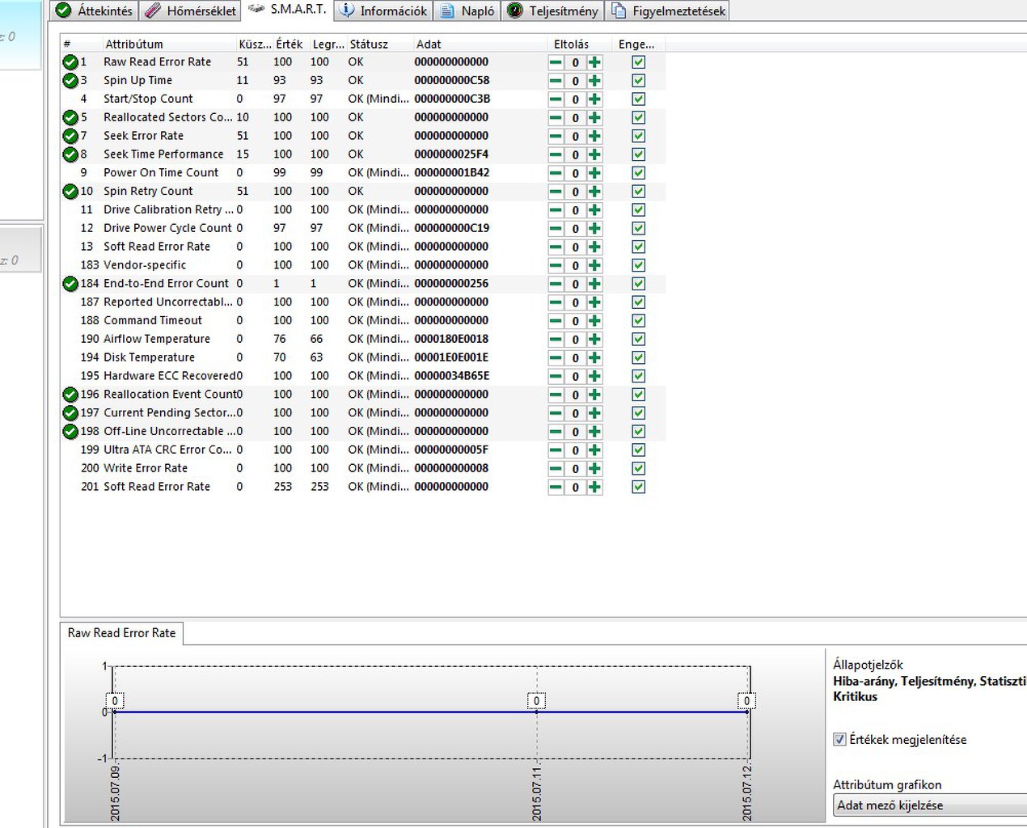Screen dimensions: 1027x828
Task: Open the Információk tab
Action: tap(383, 11)
